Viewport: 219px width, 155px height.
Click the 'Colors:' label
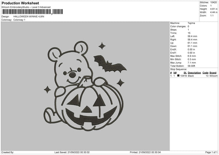pos(203,6)
